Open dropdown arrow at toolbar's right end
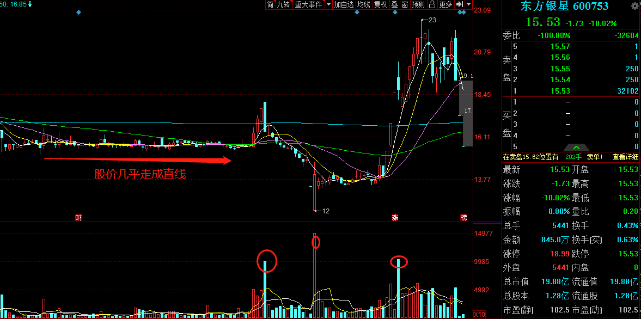Viewport: 641px width, 319px height. (469, 4)
